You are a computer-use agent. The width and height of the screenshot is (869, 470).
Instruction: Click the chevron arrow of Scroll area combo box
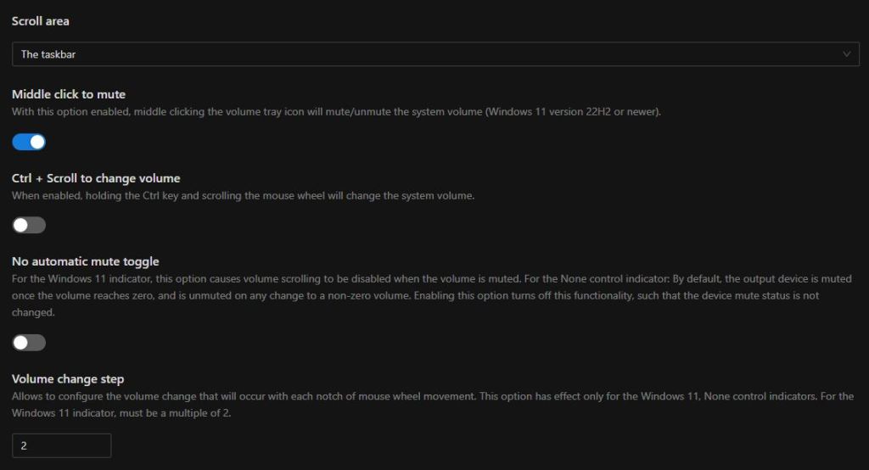846,54
